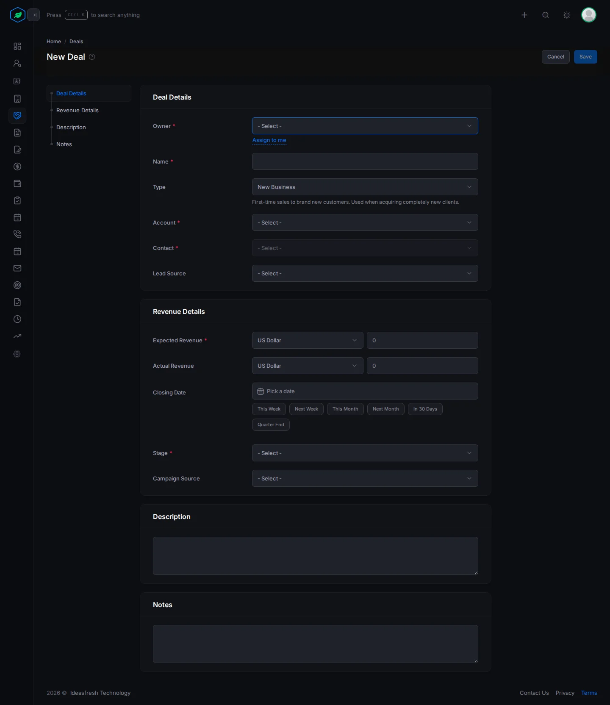Open the settings gear icon in sidebar
Screen dimensions: 610x705
[x=17, y=354]
